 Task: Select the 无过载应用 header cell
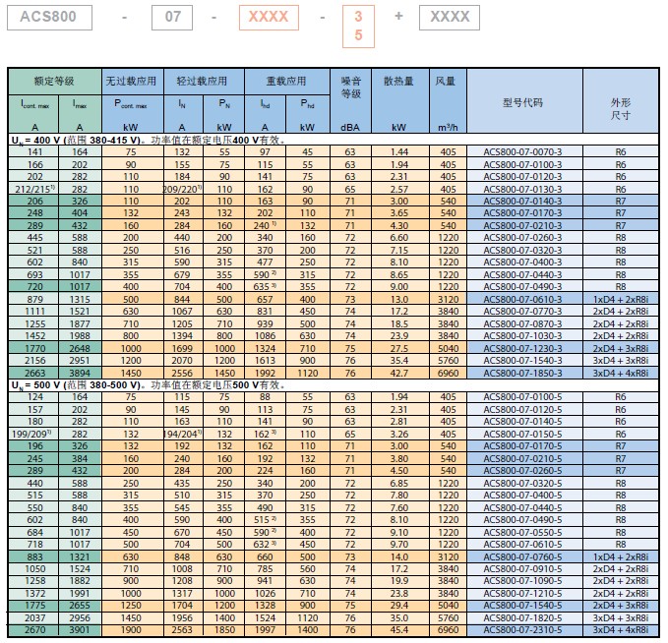pyautogui.click(x=131, y=81)
